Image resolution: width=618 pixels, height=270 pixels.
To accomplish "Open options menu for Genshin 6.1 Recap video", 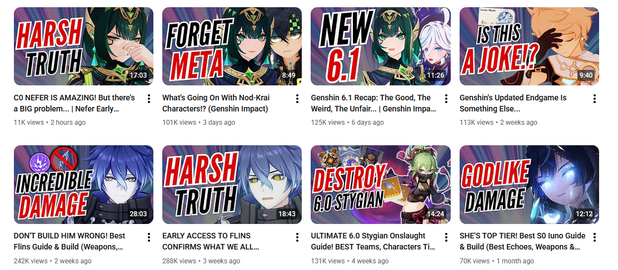I will [x=446, y=99].
